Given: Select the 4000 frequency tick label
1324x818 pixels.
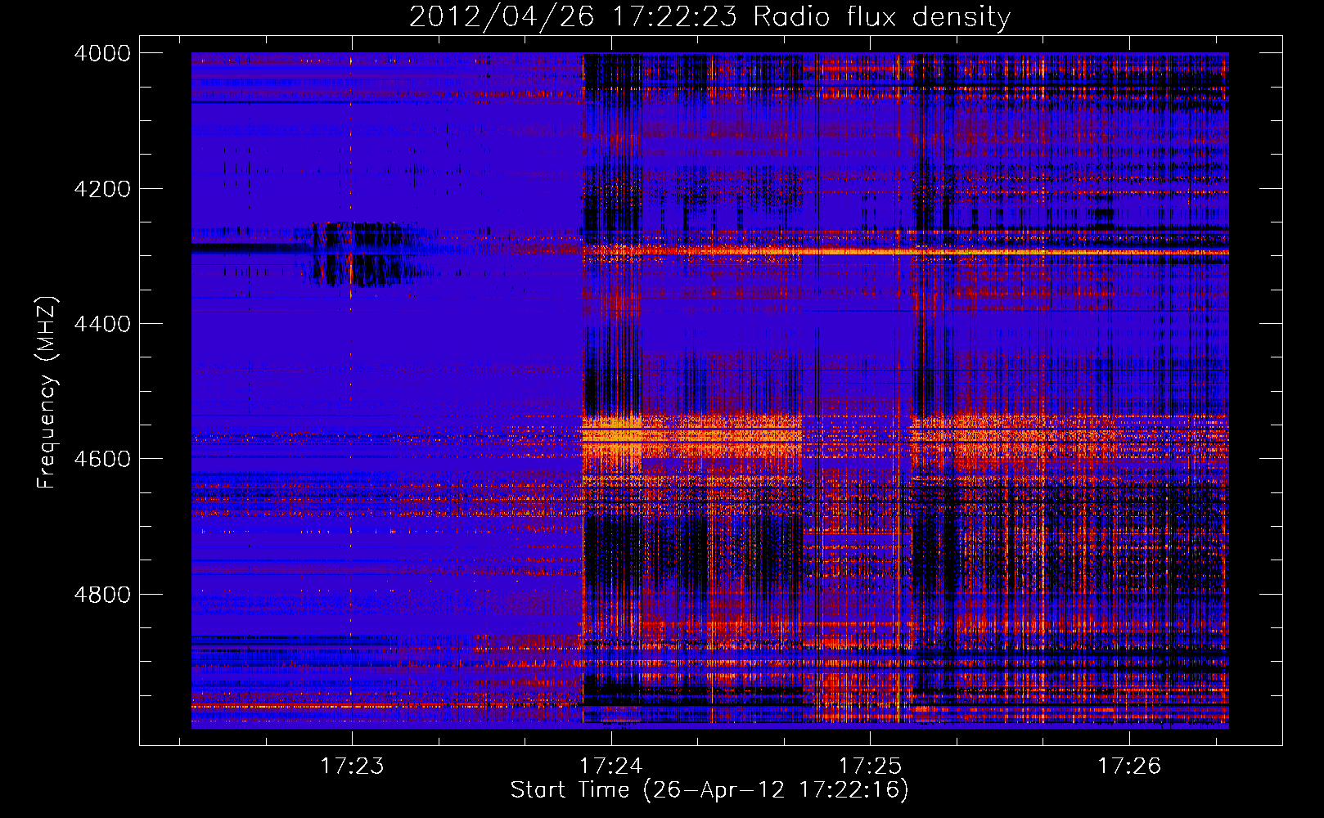Looking at the screenshot, I should 102,53.
